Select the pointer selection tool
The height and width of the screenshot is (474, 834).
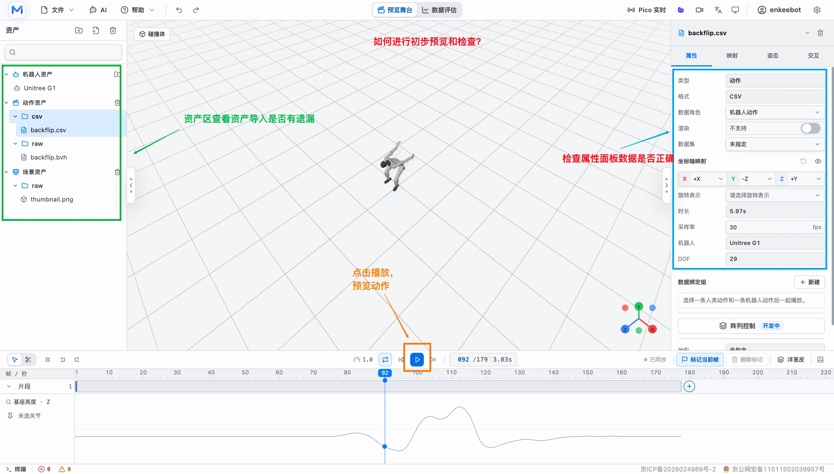point(15,359)
